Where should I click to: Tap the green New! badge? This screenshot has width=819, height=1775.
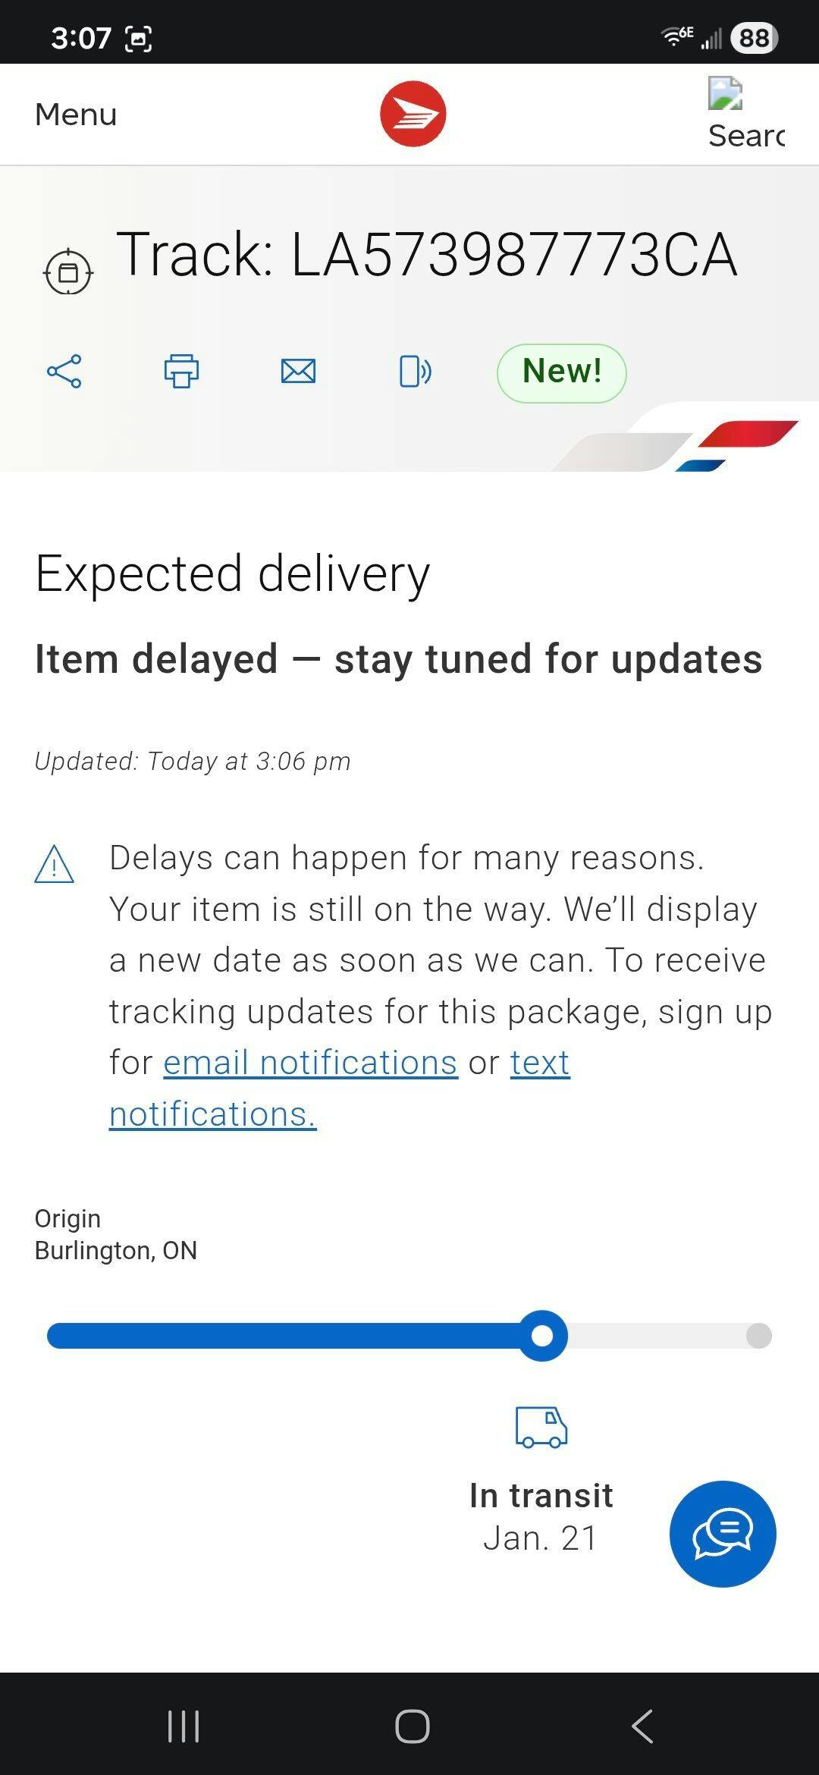pyautogui.click(x=561, y=372)
